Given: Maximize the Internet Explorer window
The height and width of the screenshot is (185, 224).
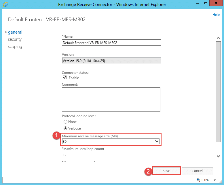Looking at the screenshot, I should click(x=206, y=3).
